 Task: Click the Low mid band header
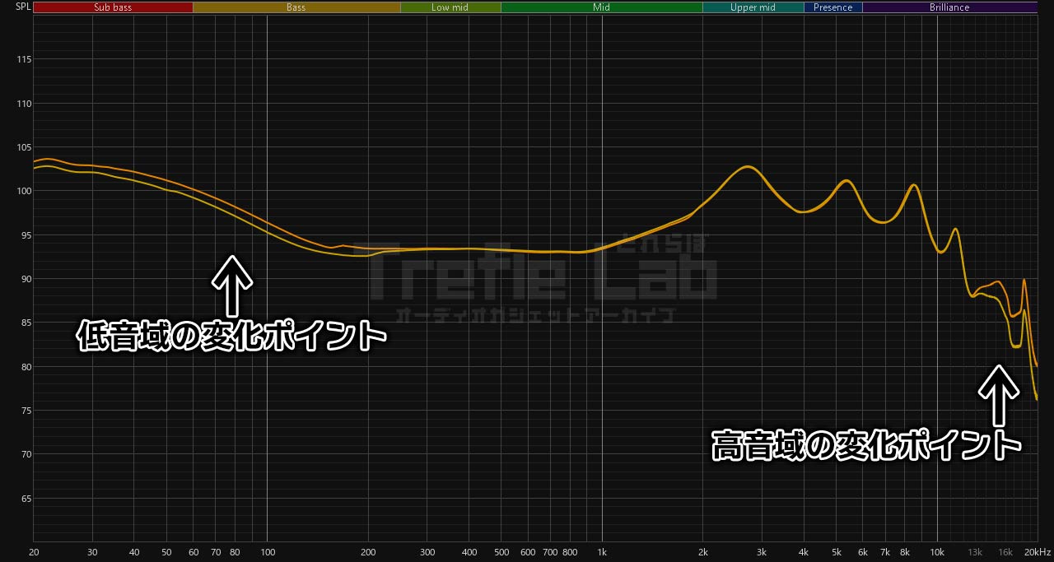click(x=450, y=7)
